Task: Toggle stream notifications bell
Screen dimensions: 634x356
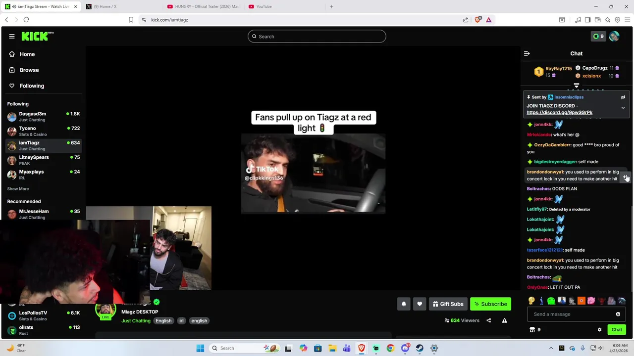Action: (x=404, y=304)
